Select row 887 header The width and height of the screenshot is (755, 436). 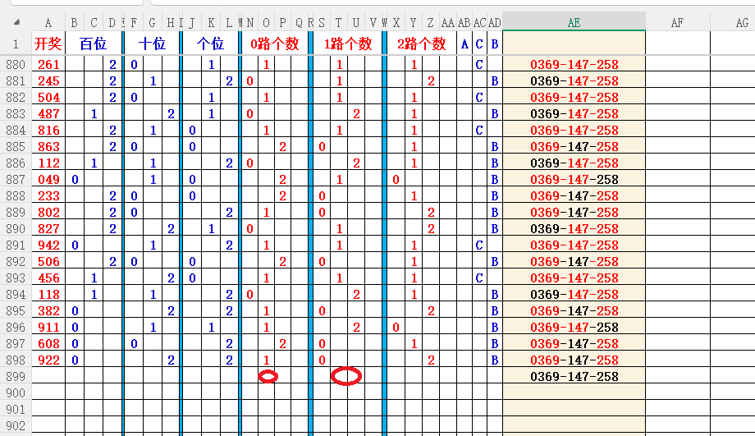(x=16, y=179)
